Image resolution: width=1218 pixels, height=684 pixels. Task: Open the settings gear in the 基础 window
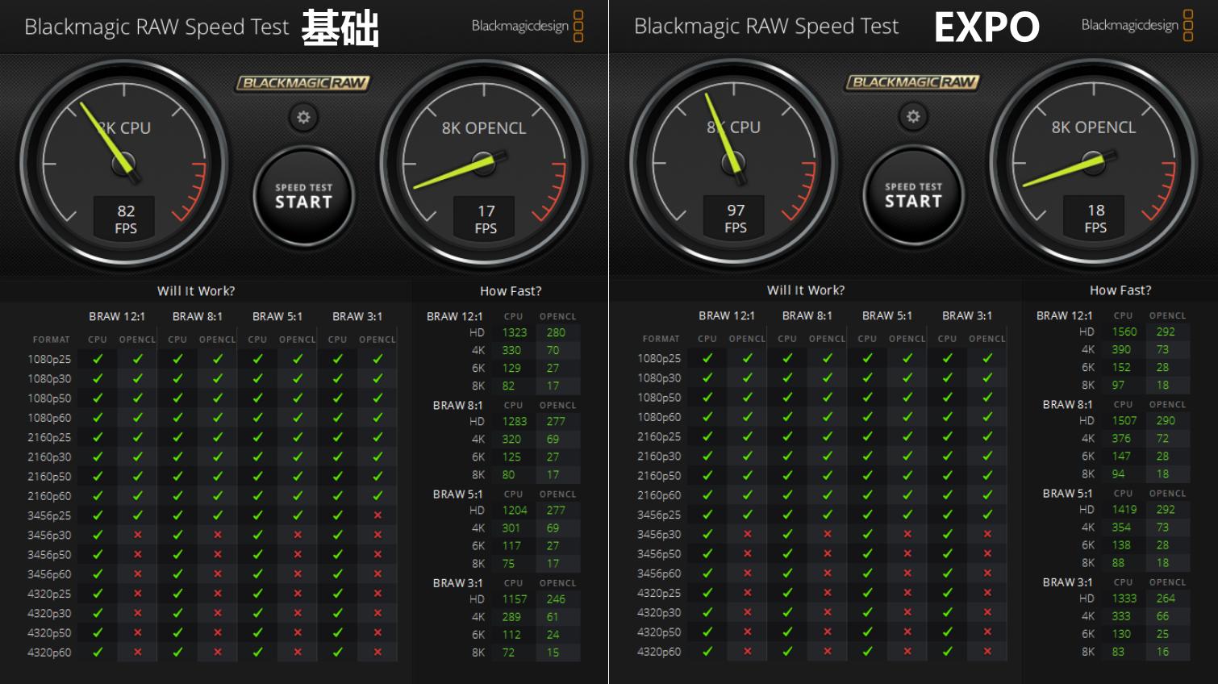pos(303,118)
